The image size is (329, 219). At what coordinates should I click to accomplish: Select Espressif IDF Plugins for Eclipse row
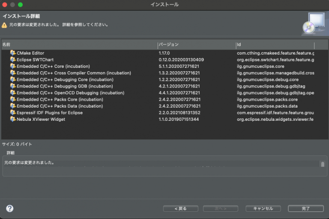pyautogui.click(x=50, y=113)
